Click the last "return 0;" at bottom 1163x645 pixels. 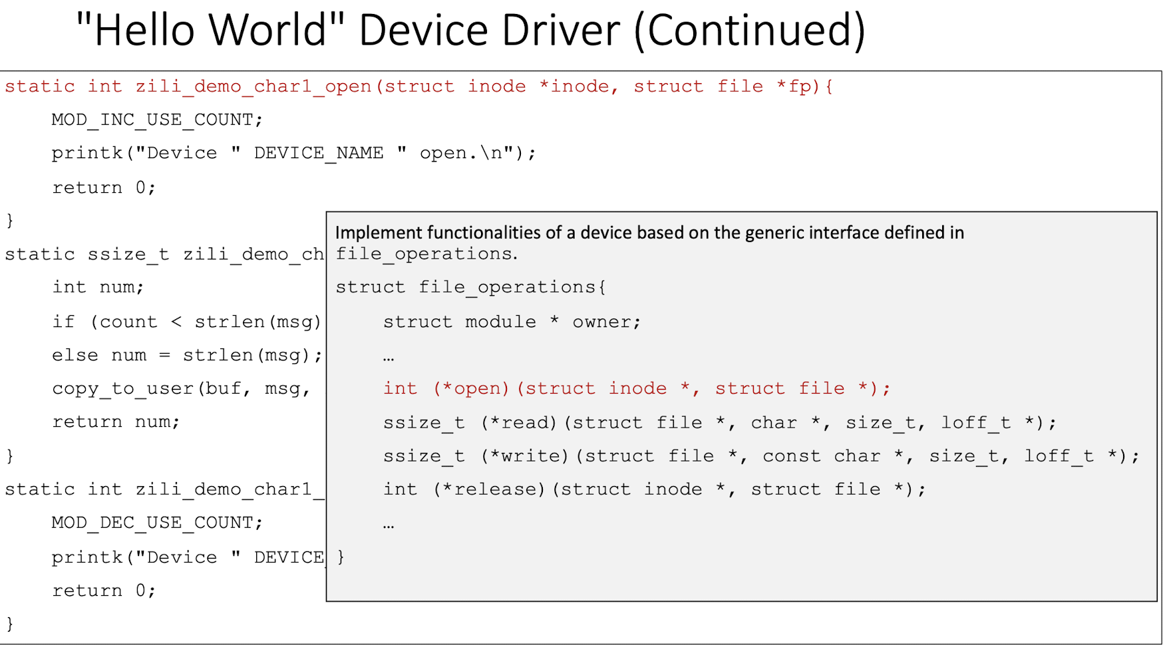click(104, 590)
